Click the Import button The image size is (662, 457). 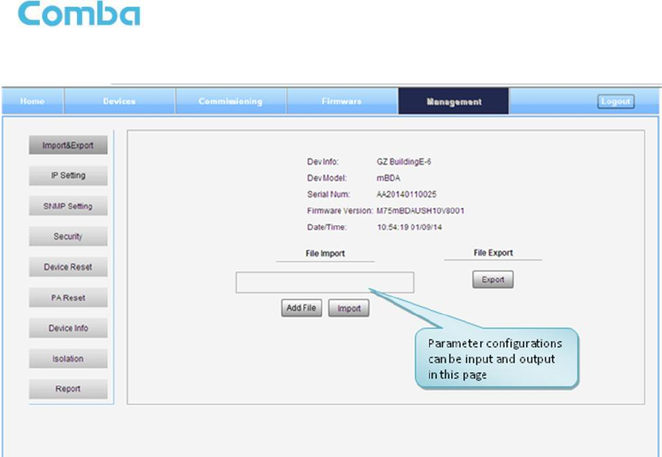349,309
